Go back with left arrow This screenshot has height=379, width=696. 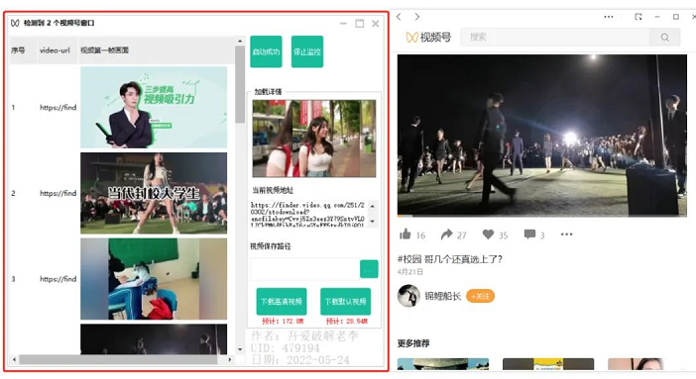[x=399, y=17]
